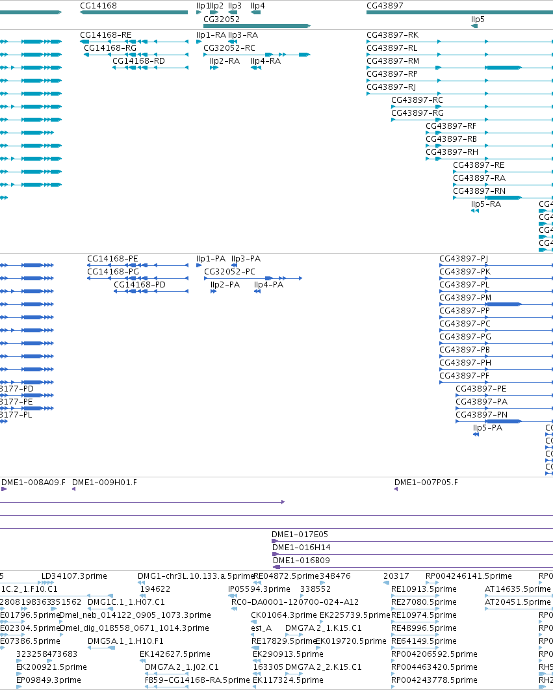Select transcript CG14168-RD
This screenshot has height=690, width=553.
coord(138,60)
